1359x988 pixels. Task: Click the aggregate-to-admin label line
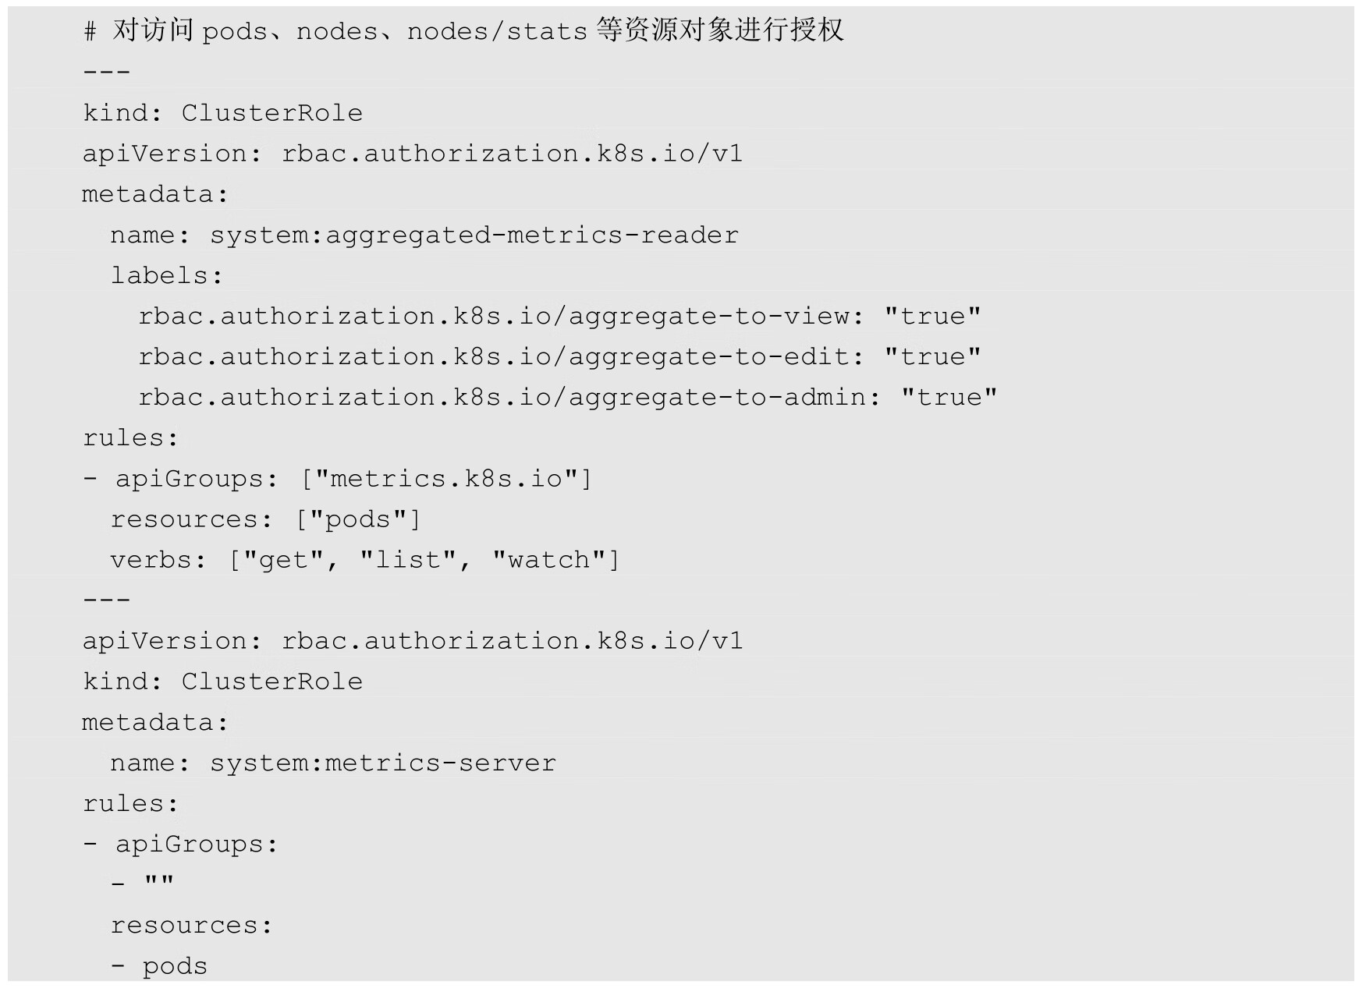567,397
